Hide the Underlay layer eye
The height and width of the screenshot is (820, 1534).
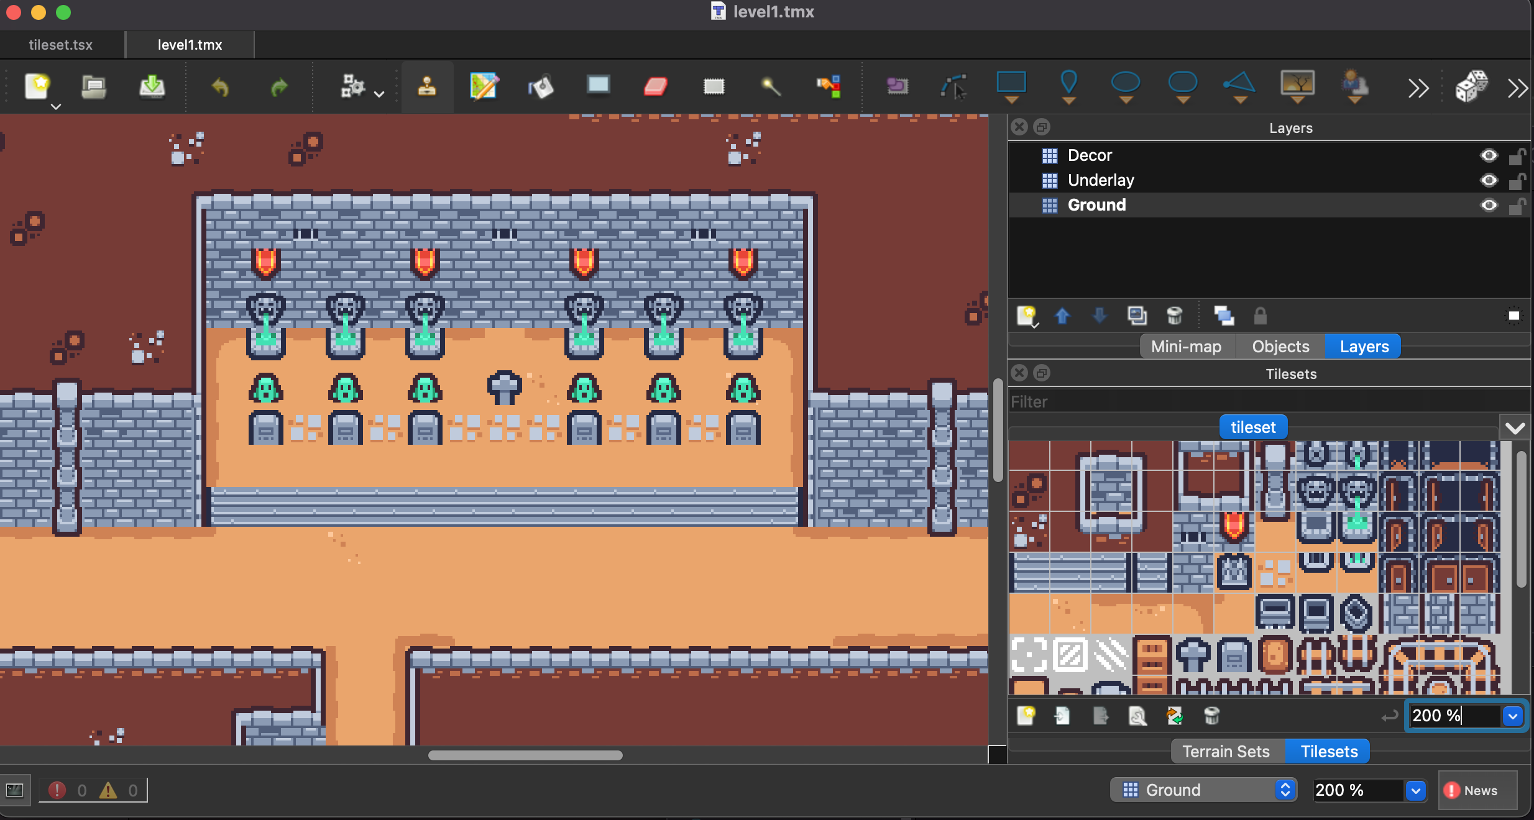1489,180
